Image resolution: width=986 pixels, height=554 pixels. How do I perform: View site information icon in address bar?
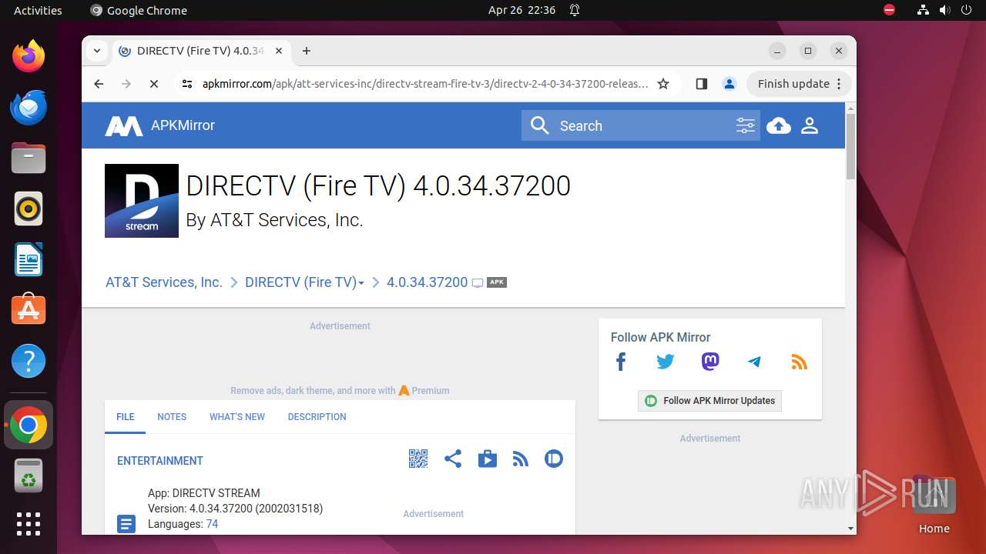click(x=187, y=84)
